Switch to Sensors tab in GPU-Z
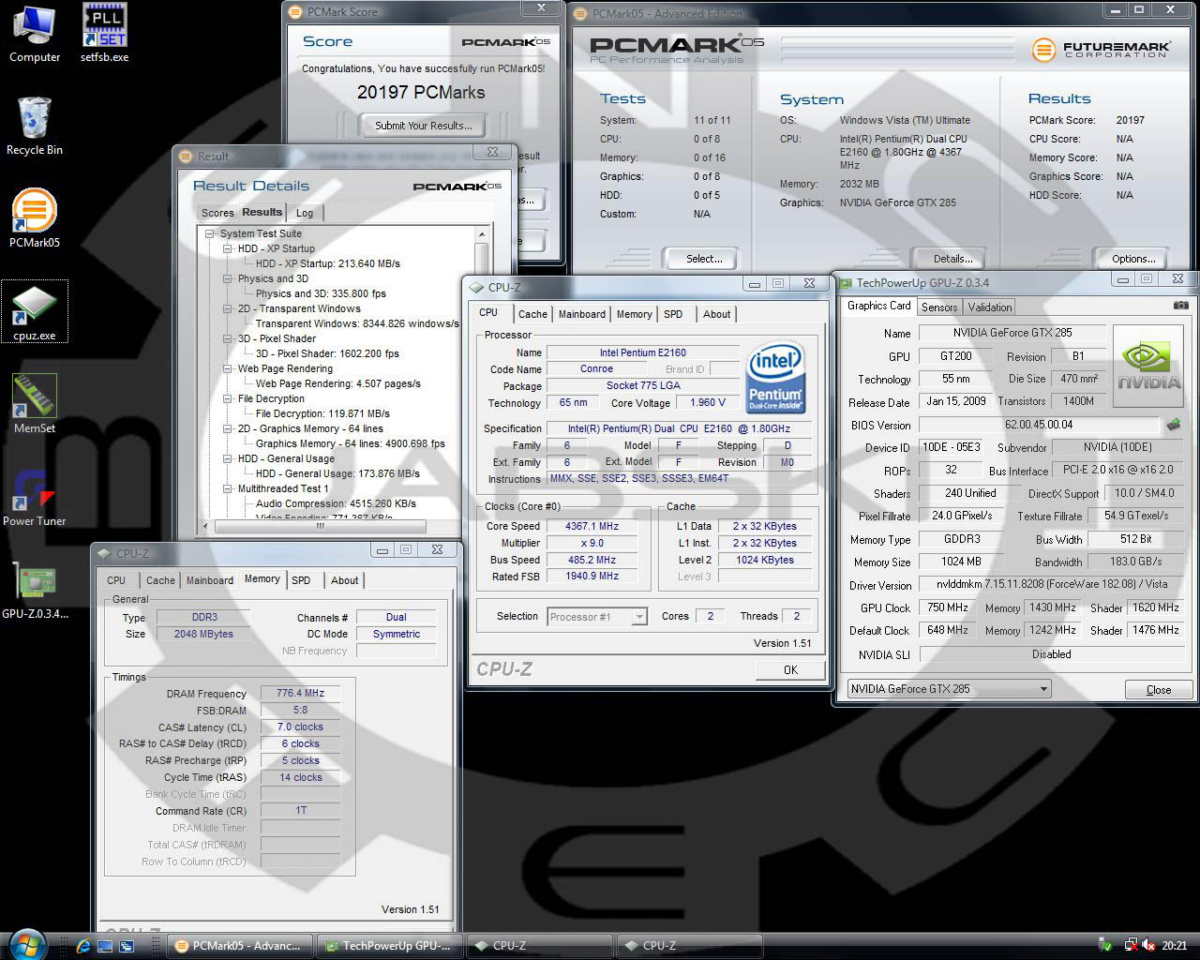Screen dimensions: 1200x960 [939, 307]
